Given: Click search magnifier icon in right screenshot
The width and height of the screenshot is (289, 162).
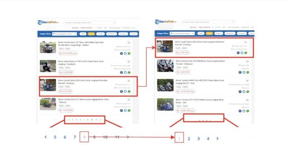Looking at the screenshot, I should [x=232, y=22].
